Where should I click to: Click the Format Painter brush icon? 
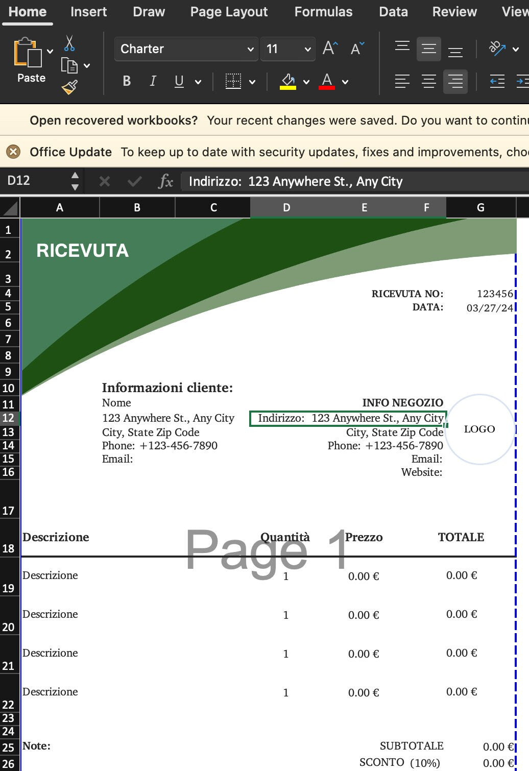click(x=69, y=87)
